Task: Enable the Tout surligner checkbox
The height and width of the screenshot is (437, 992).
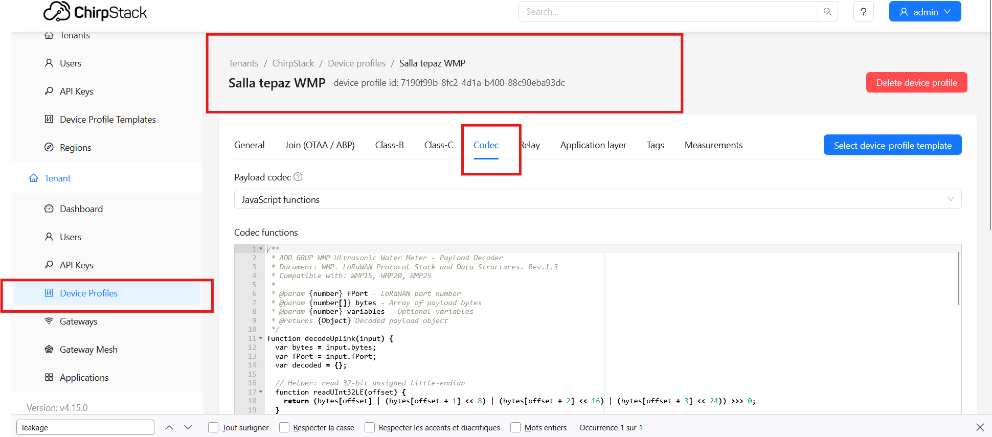Action: click(x=214, y=427)
